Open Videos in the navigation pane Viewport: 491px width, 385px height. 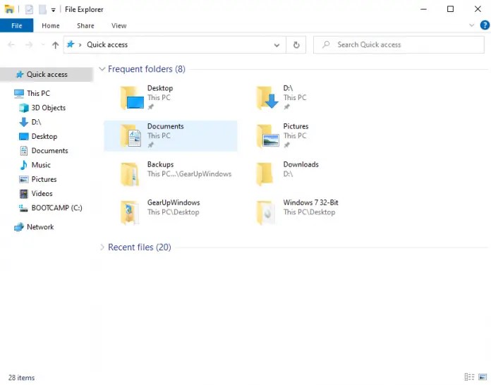click(36, 194)
